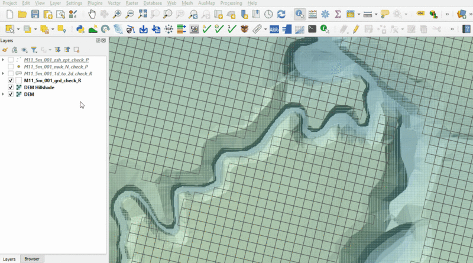Click the Save Project floppy disk icon

pyautogui.click(x=35, y=14)
